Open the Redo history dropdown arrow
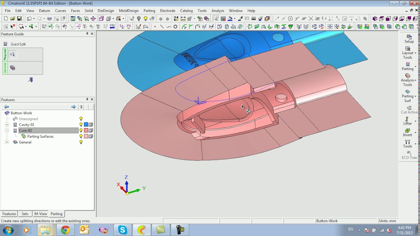The image size is (420, 236). tap(44, 19)
